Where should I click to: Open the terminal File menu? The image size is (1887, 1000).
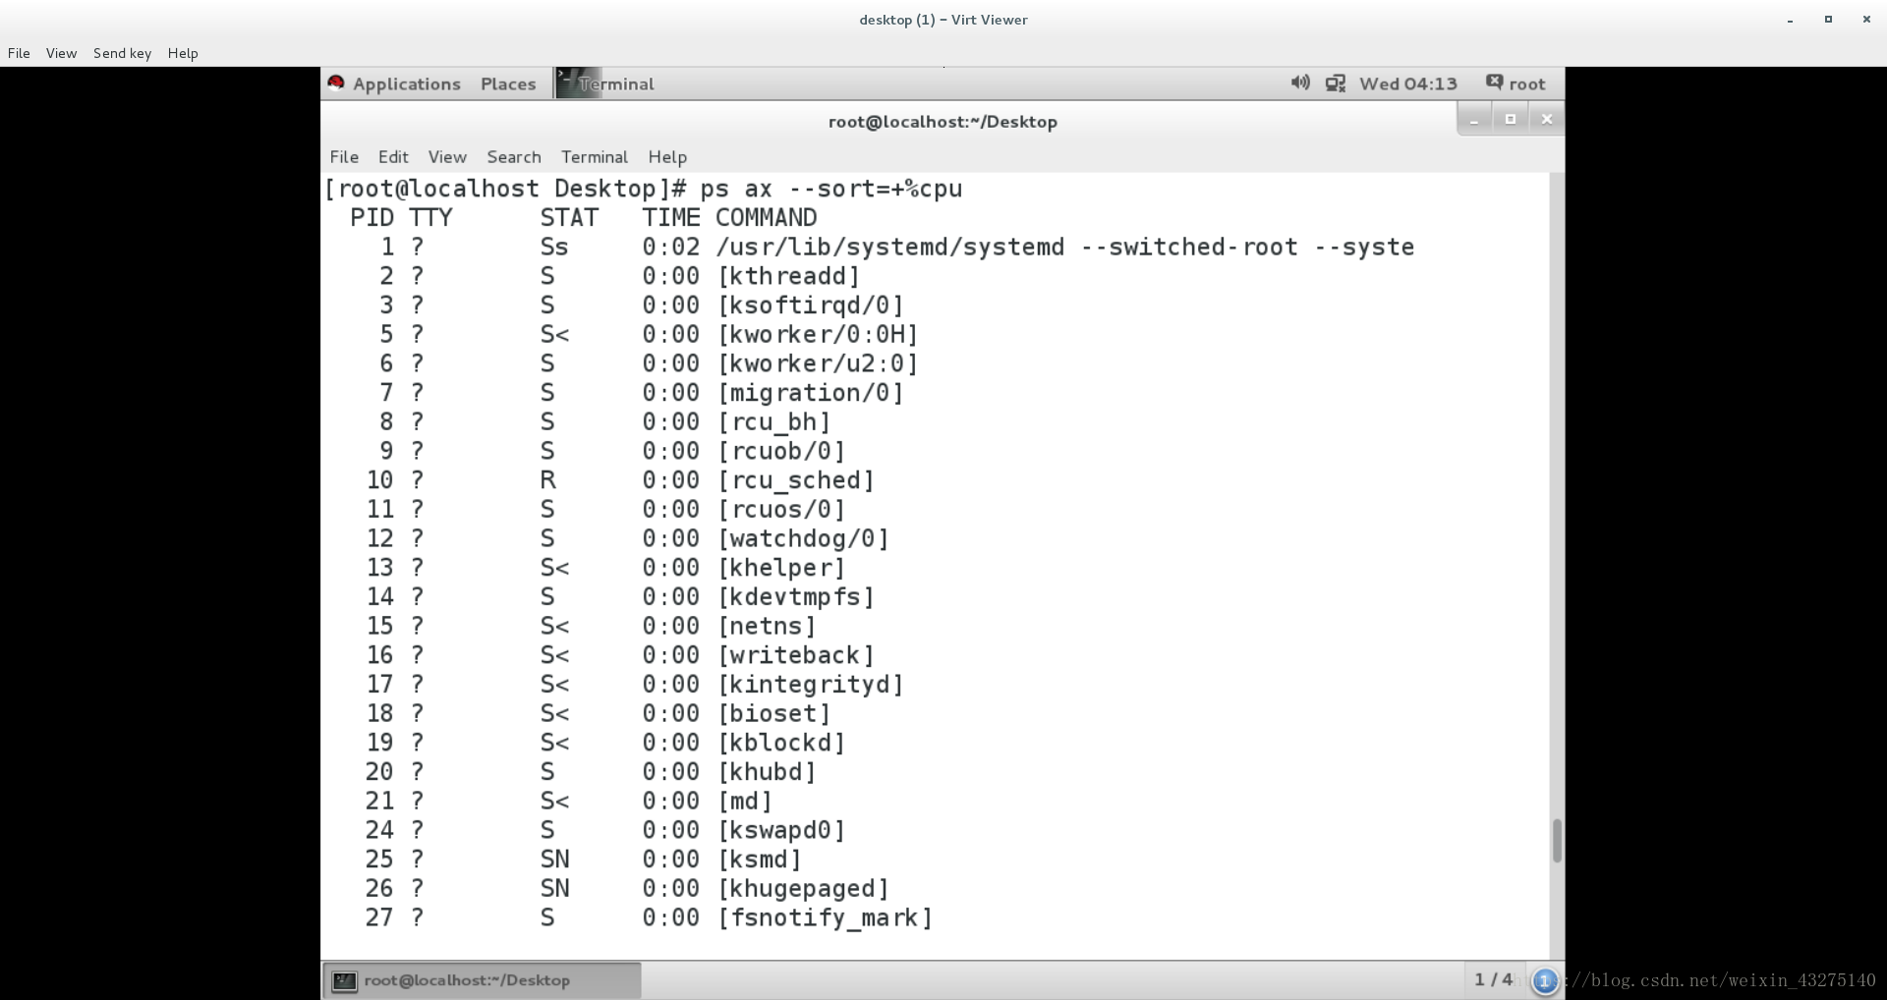(x=344, y=156)
